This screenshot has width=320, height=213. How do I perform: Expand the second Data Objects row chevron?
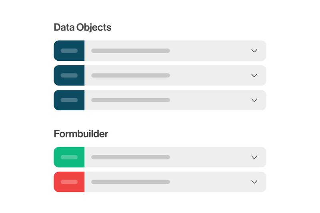pos(254,76)
